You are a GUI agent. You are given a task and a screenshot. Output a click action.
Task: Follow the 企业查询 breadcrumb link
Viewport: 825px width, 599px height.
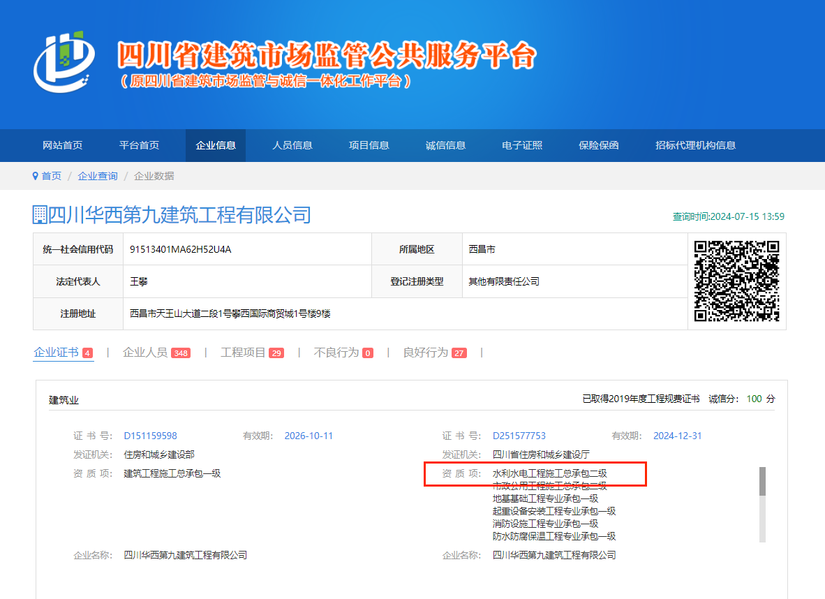[x=98, y=176]
